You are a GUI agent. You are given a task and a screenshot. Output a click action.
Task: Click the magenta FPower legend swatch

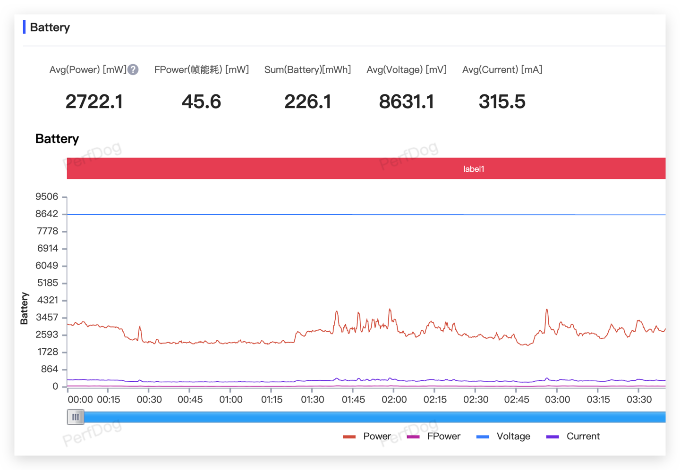point(413,437)
